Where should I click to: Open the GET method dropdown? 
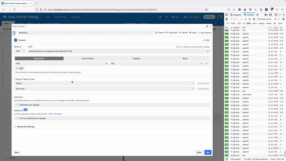coord(20,51)
